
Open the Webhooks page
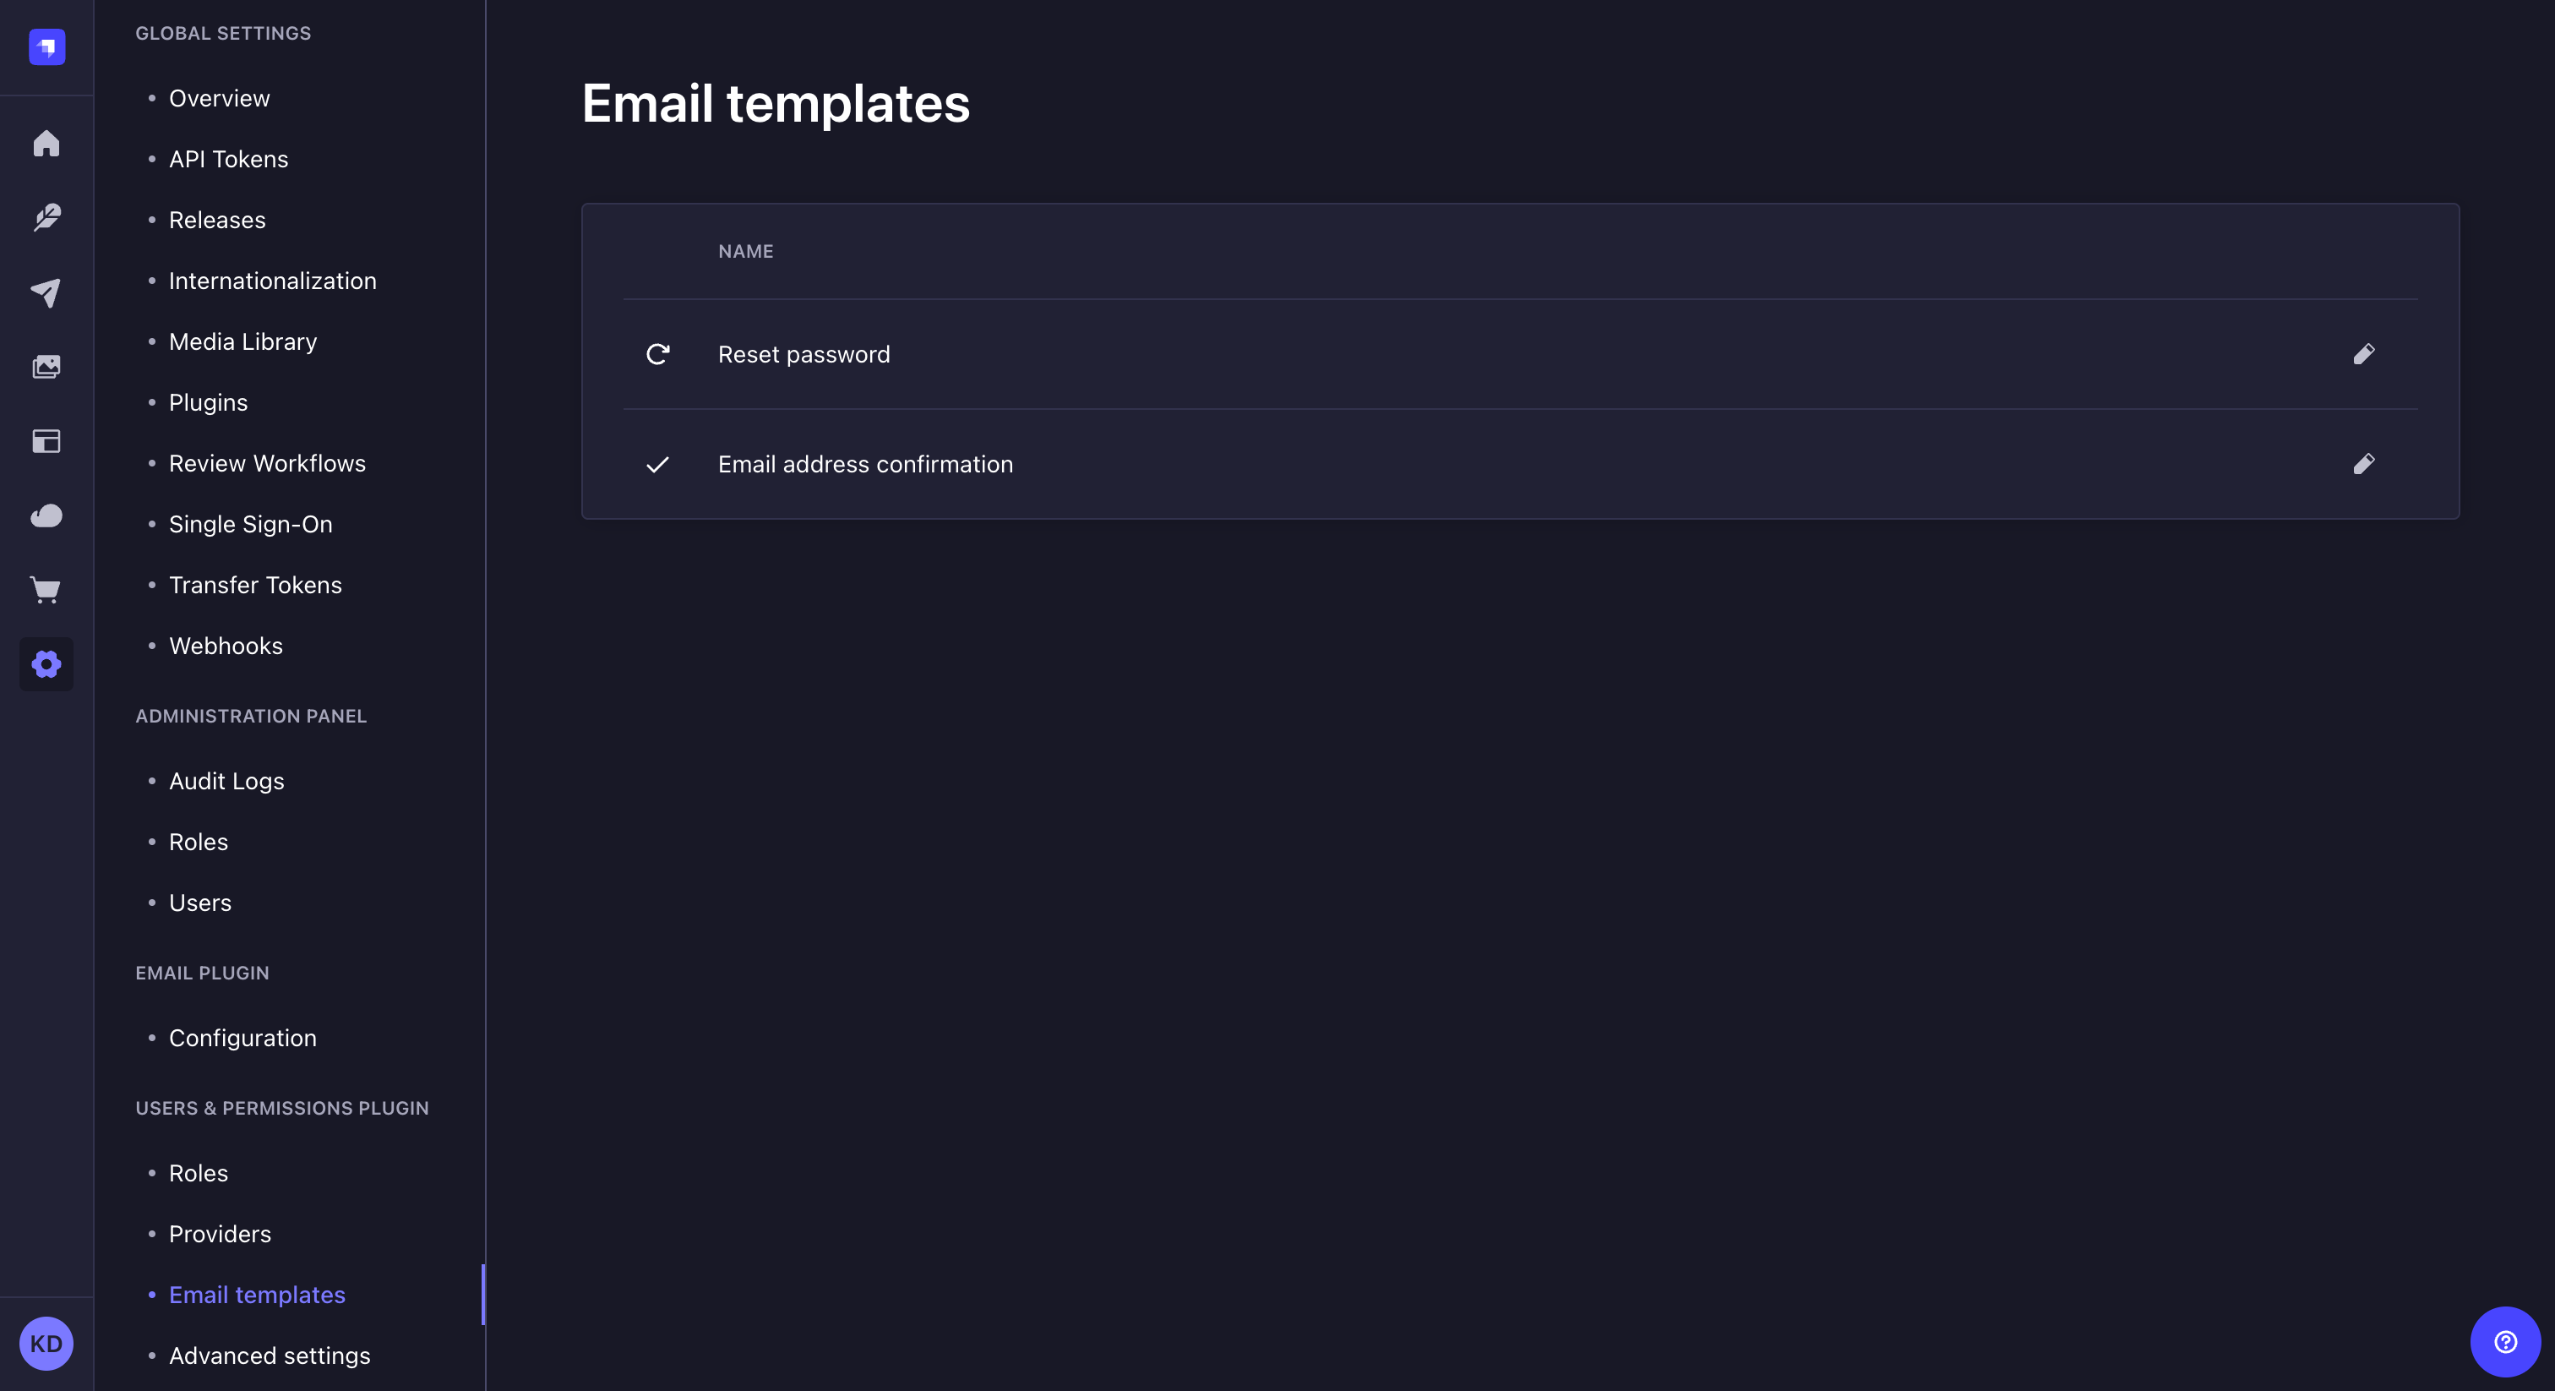pyautogui.click(x=225, y=645)
